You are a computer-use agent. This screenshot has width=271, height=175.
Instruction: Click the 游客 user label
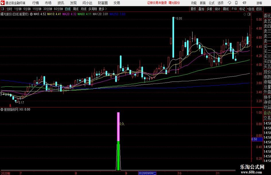tap(259, 3)
